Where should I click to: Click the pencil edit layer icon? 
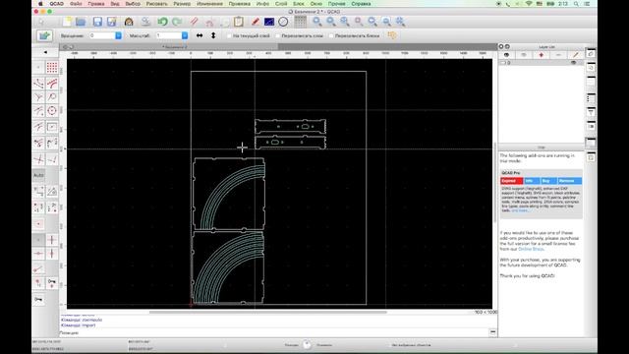click(576, 55)
